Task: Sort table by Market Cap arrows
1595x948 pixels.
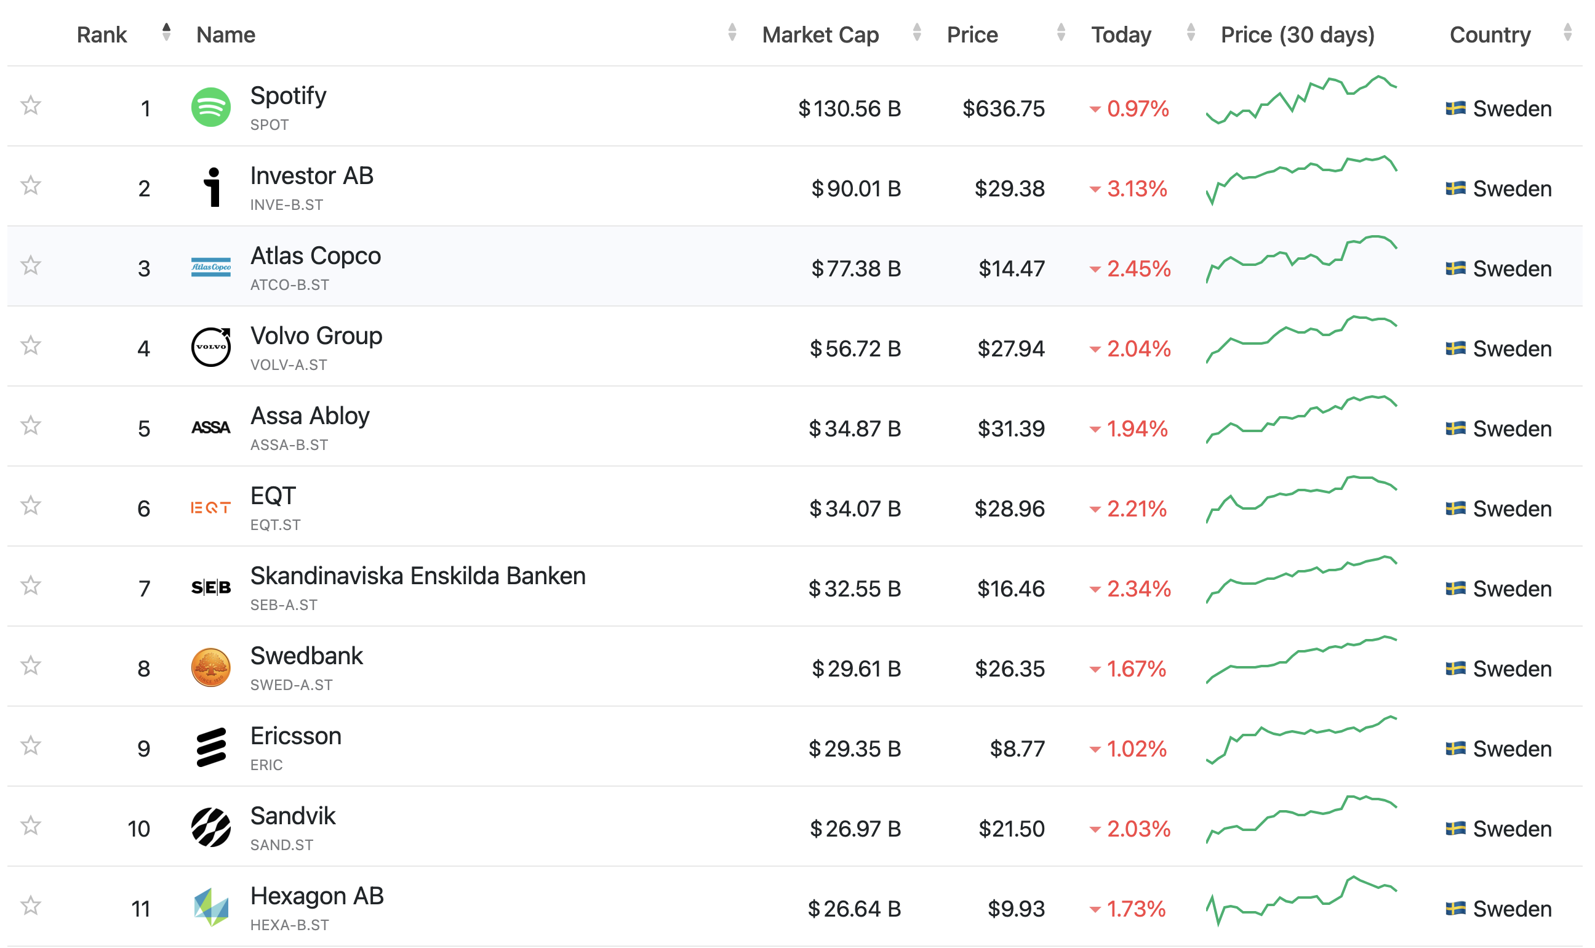Action: point(917,32)
